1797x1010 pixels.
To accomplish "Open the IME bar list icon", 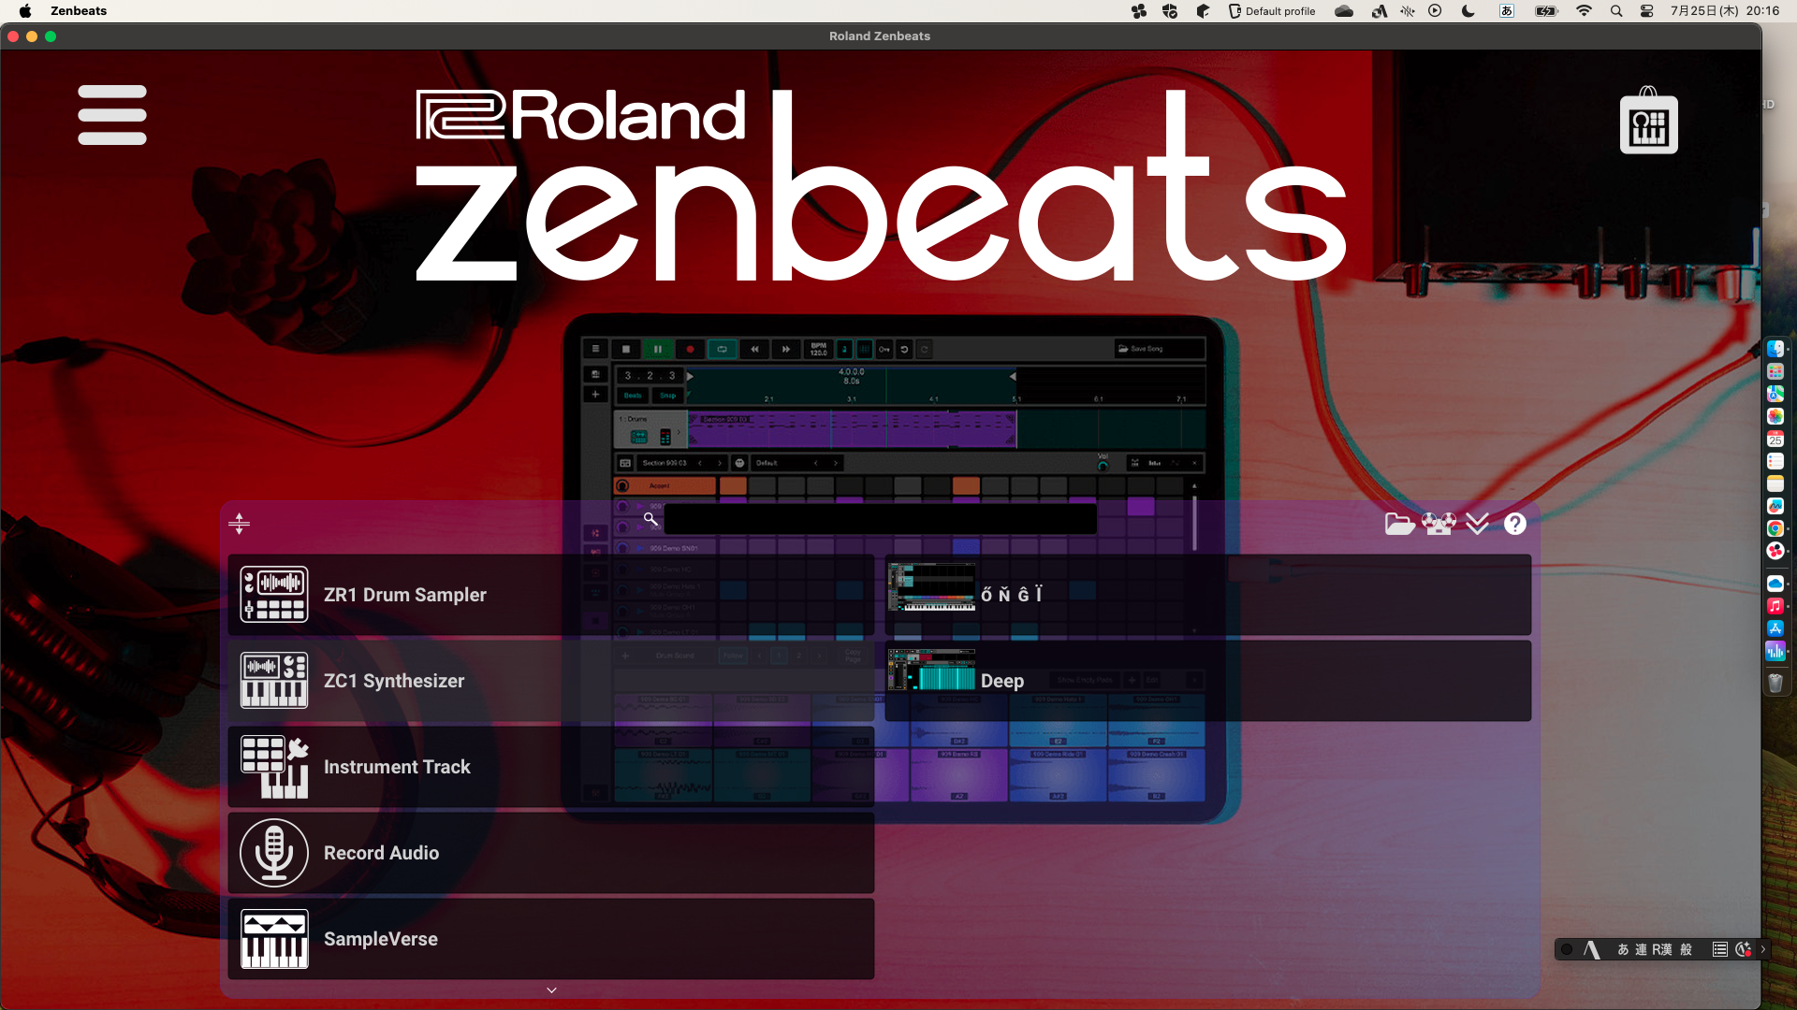I will 1719,949.
